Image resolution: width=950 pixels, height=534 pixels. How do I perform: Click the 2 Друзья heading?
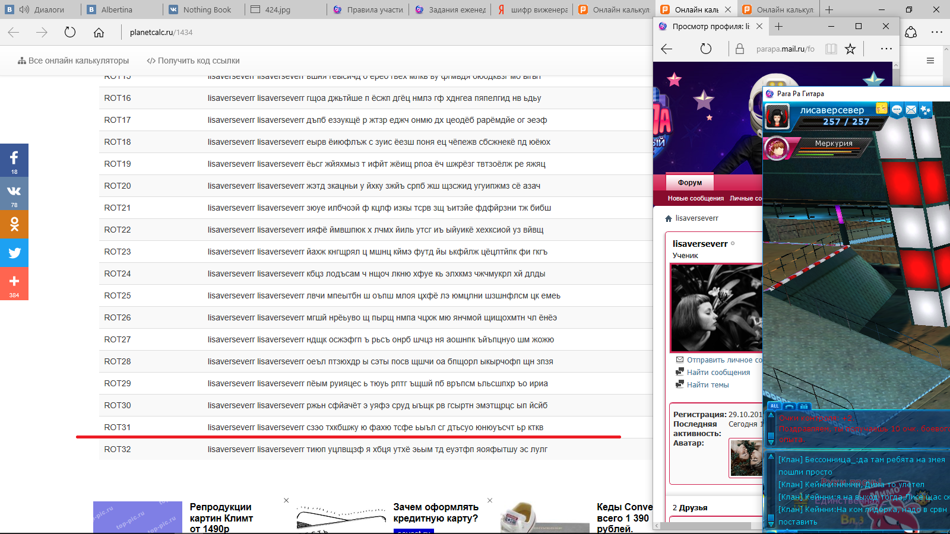coord(690,508)
